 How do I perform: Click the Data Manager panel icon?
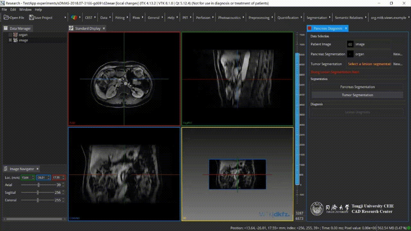[x=5, y=28]
